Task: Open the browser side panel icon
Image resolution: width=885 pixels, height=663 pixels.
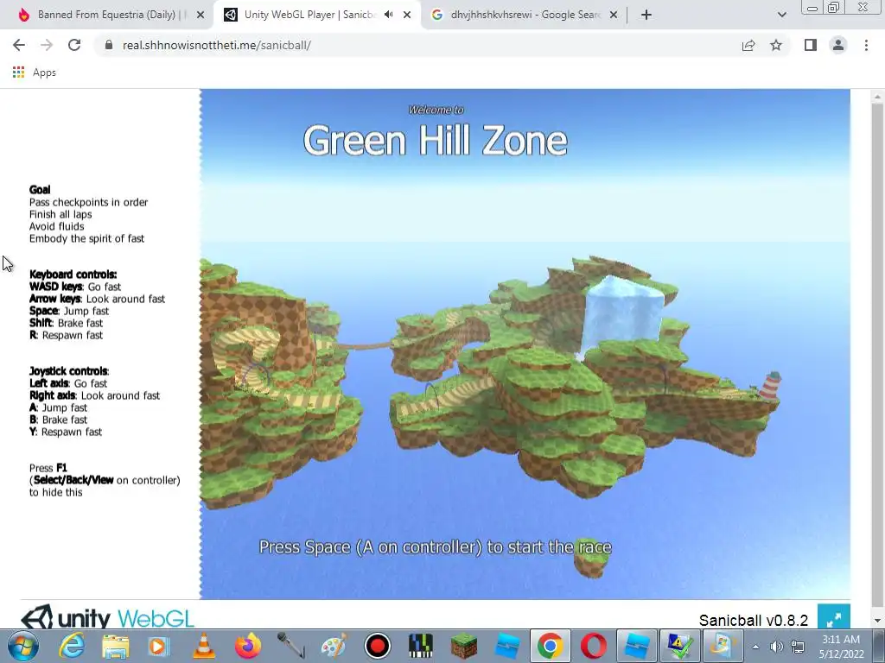Action: [x=811, y=45]
